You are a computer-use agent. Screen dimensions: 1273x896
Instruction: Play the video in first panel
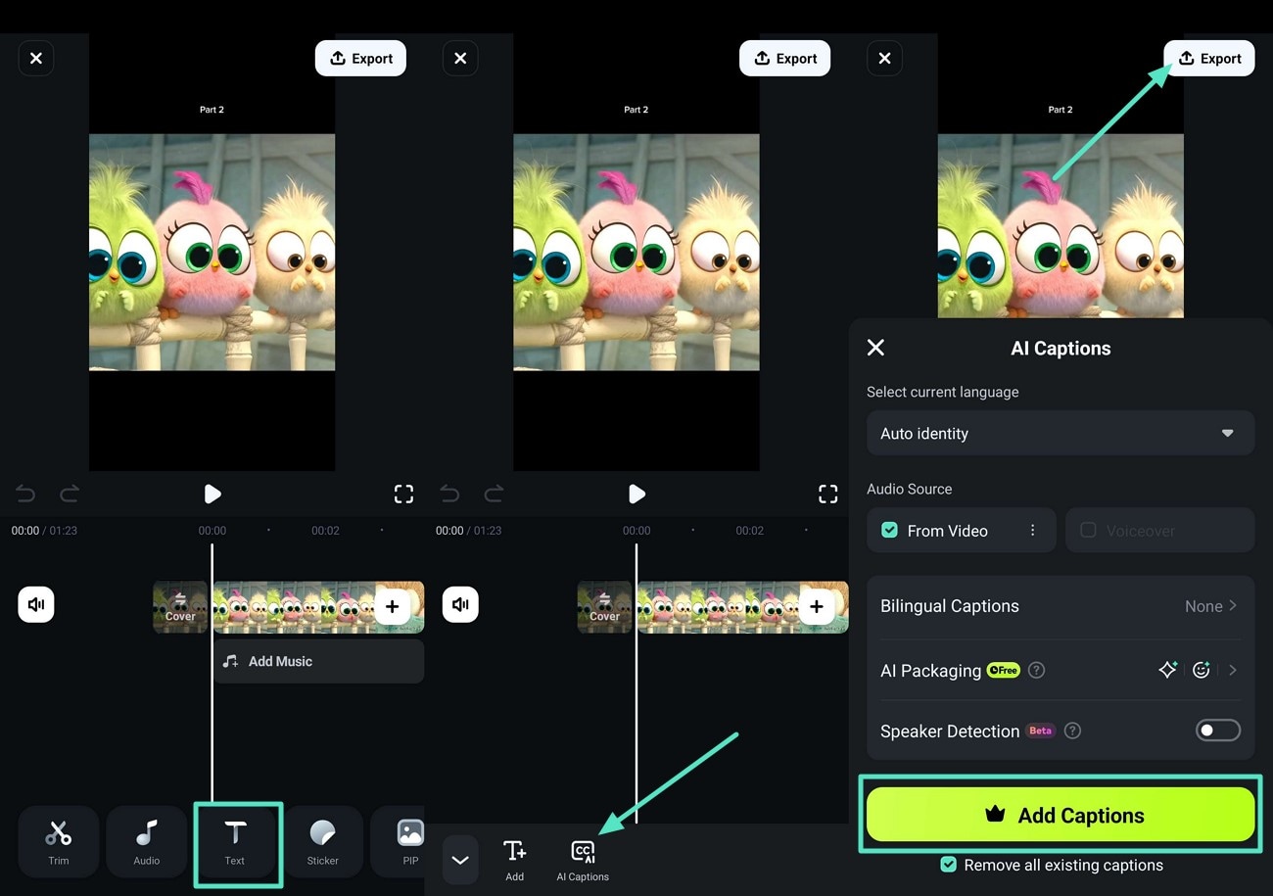(x=212, y=494)
